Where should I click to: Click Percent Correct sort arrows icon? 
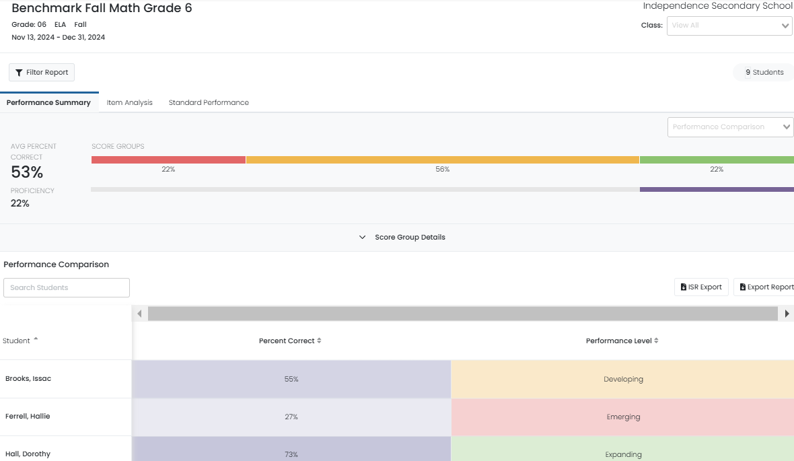pos(319,341)
